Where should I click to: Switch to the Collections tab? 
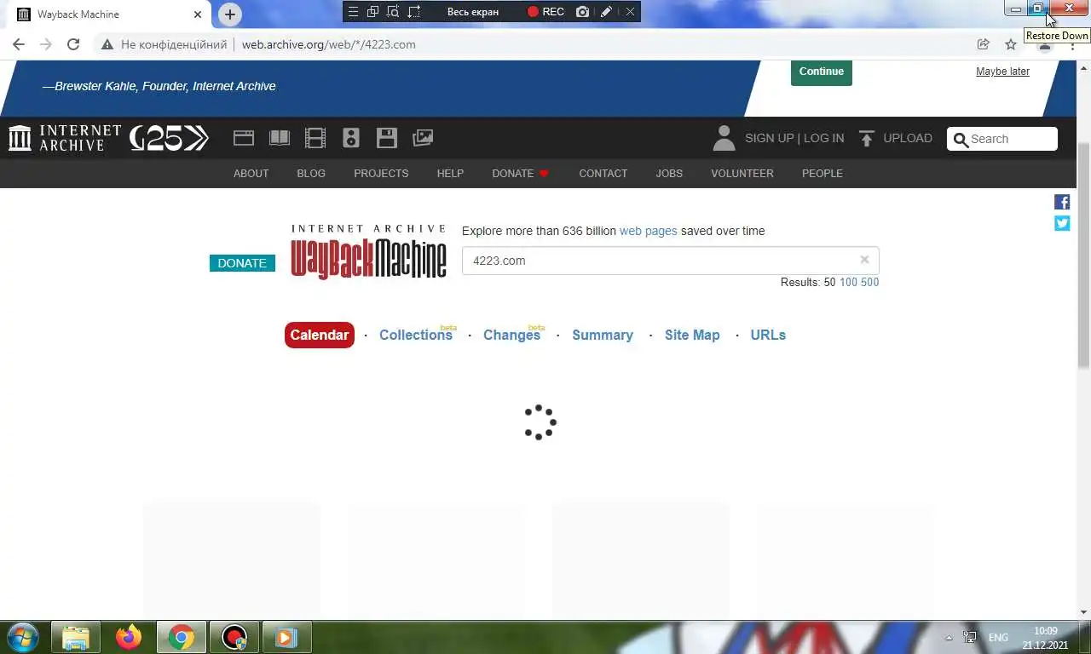(416, 335)
